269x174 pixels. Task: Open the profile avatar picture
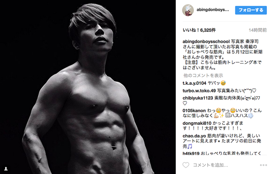pyautogui.click(x=188, y=10)
